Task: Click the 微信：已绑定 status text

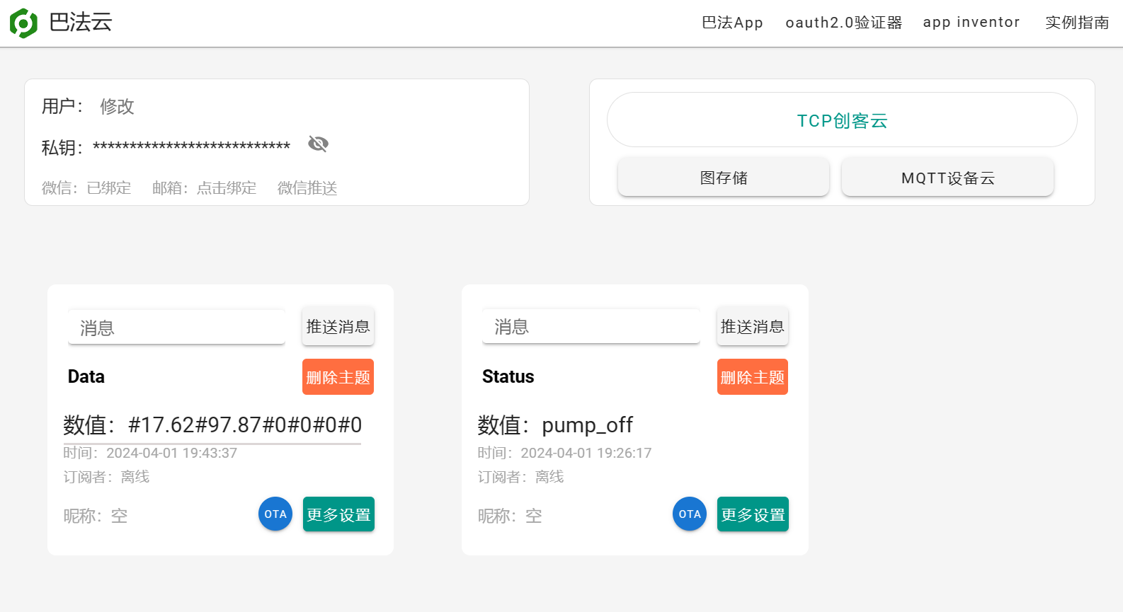Action: [86, 188]
